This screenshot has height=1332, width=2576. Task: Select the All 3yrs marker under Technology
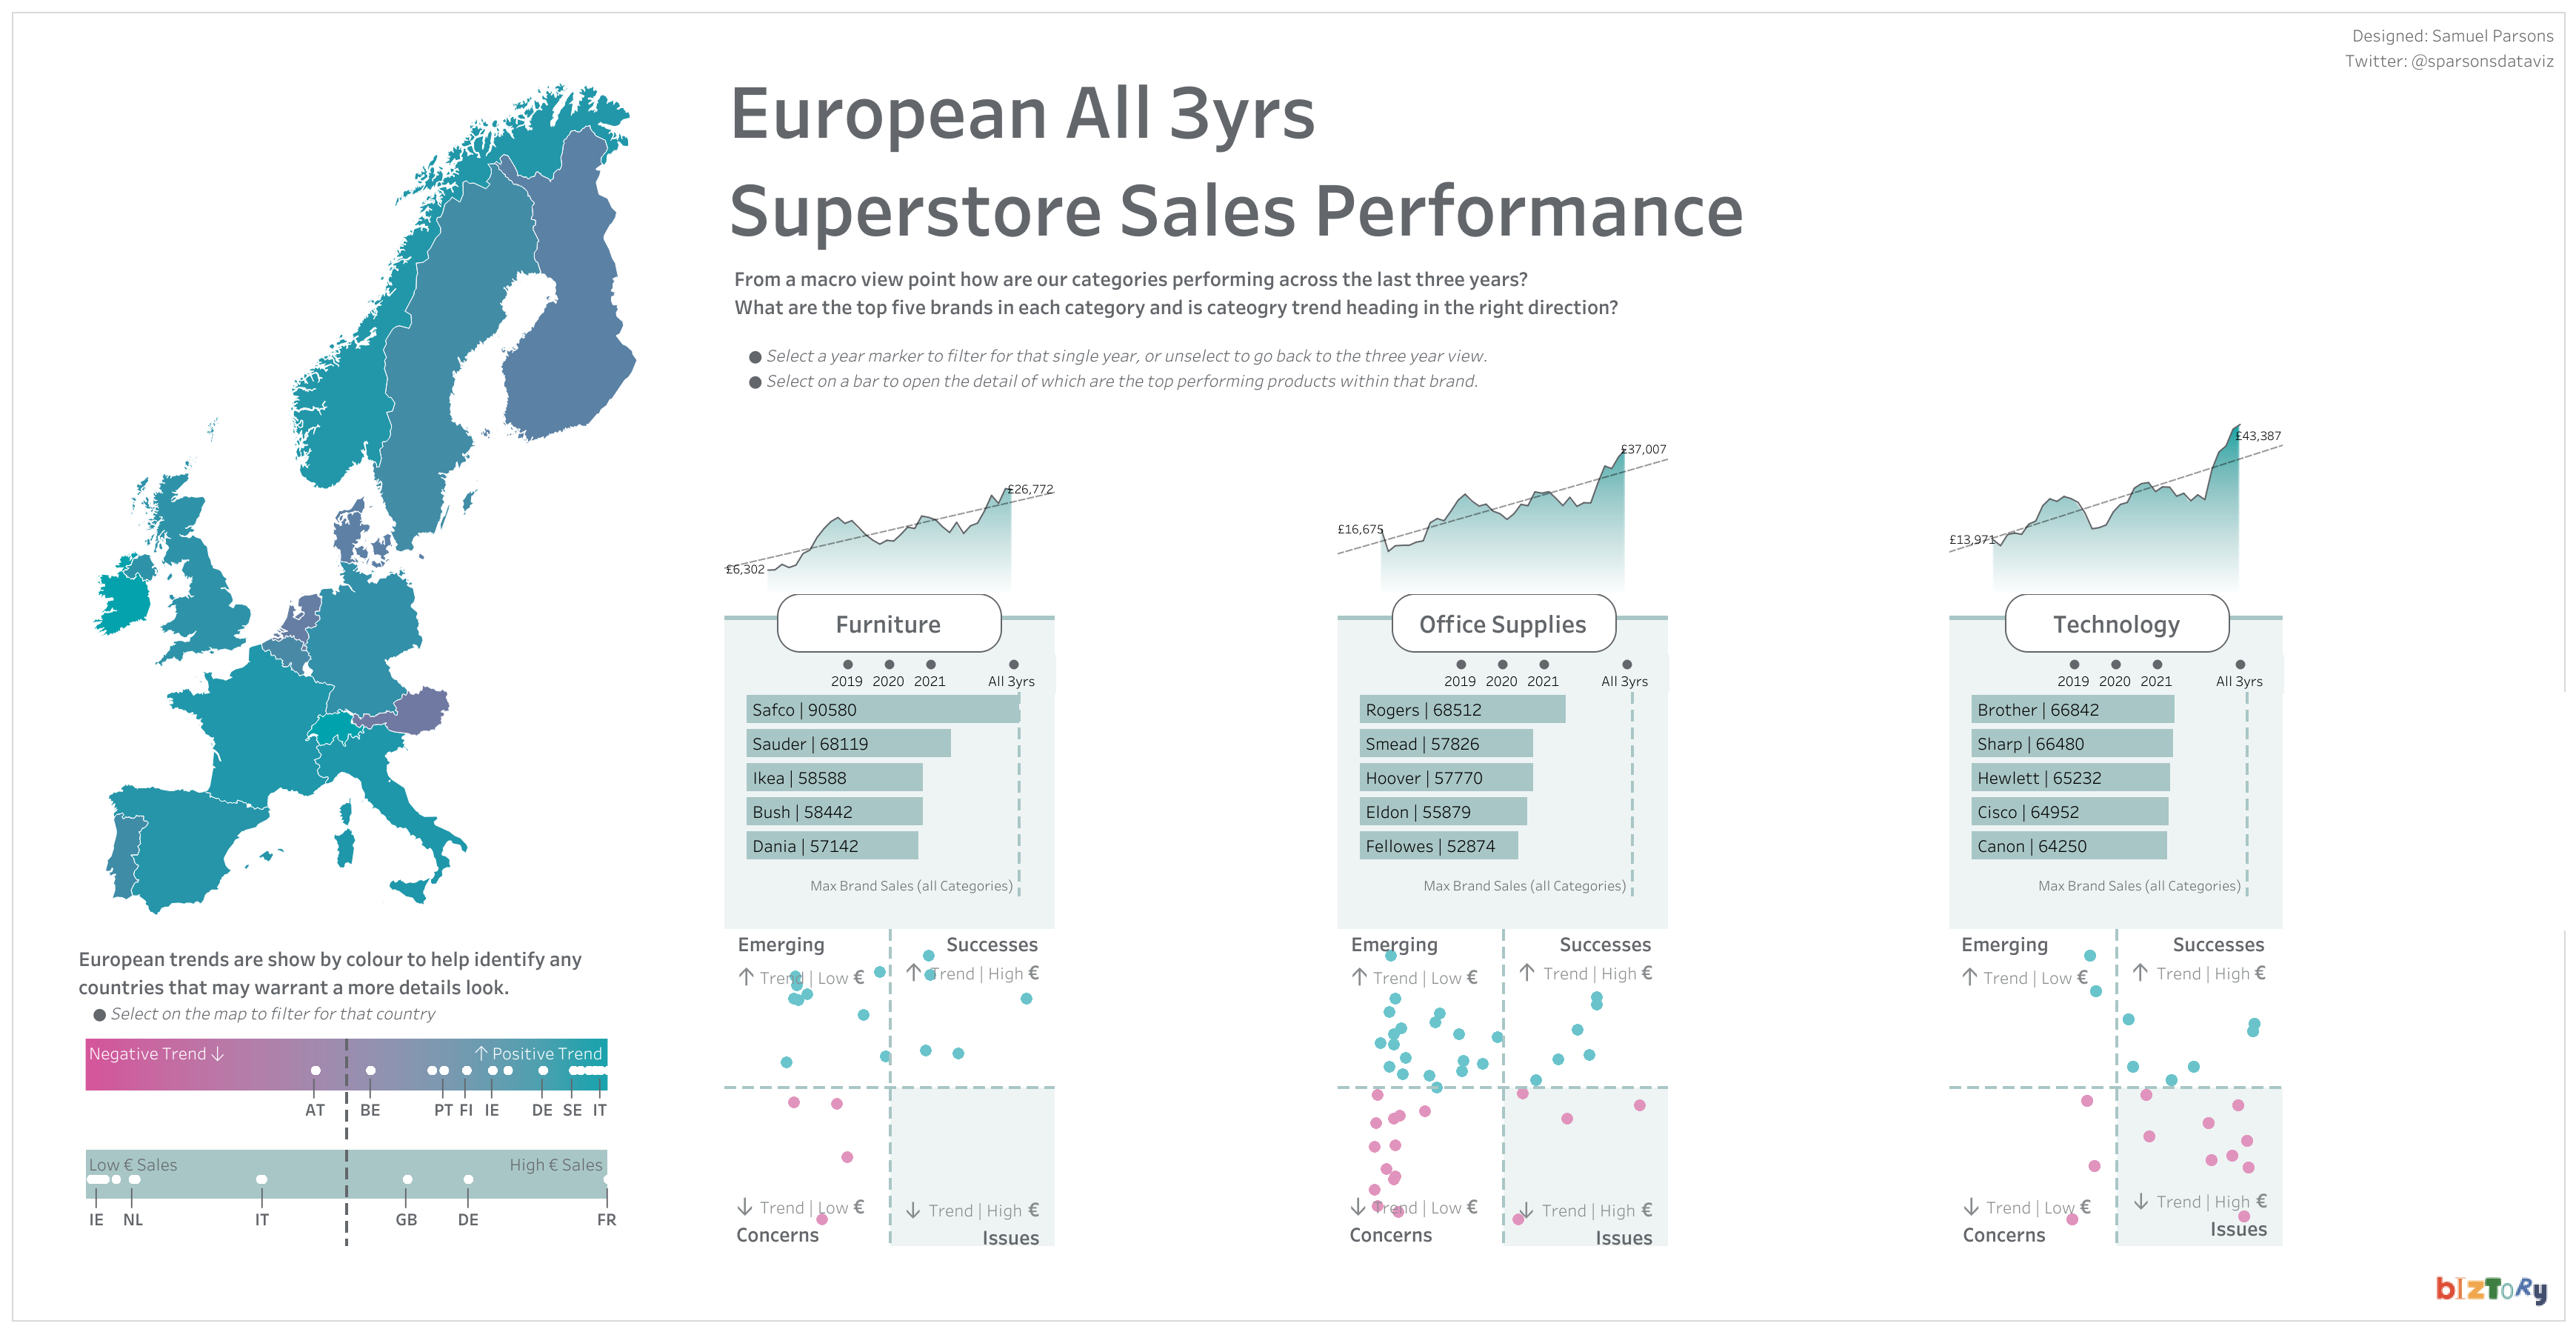[x=2240, y=665]
